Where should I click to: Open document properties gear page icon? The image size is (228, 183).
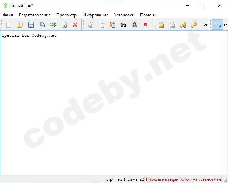(x=64, y=25)
